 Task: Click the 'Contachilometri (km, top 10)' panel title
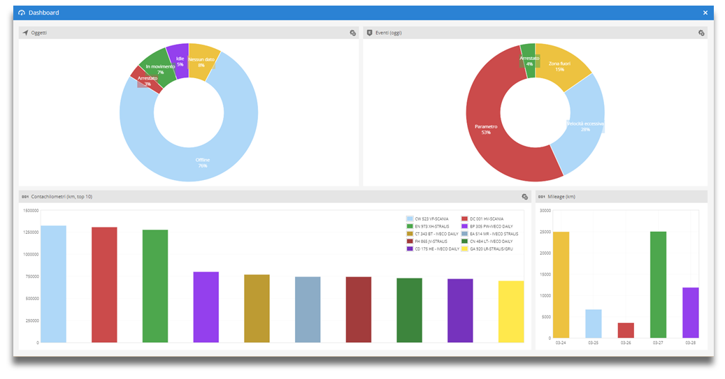pos(62,197)
